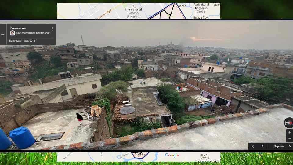Open contributor Muhammad Sajid's profile

33,33
